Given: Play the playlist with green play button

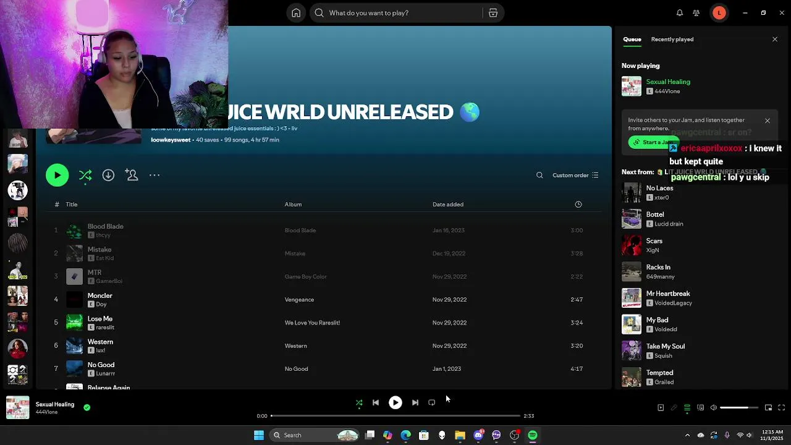Looking at the screenshot, I should pyautogui.click(x=57, y=176).
